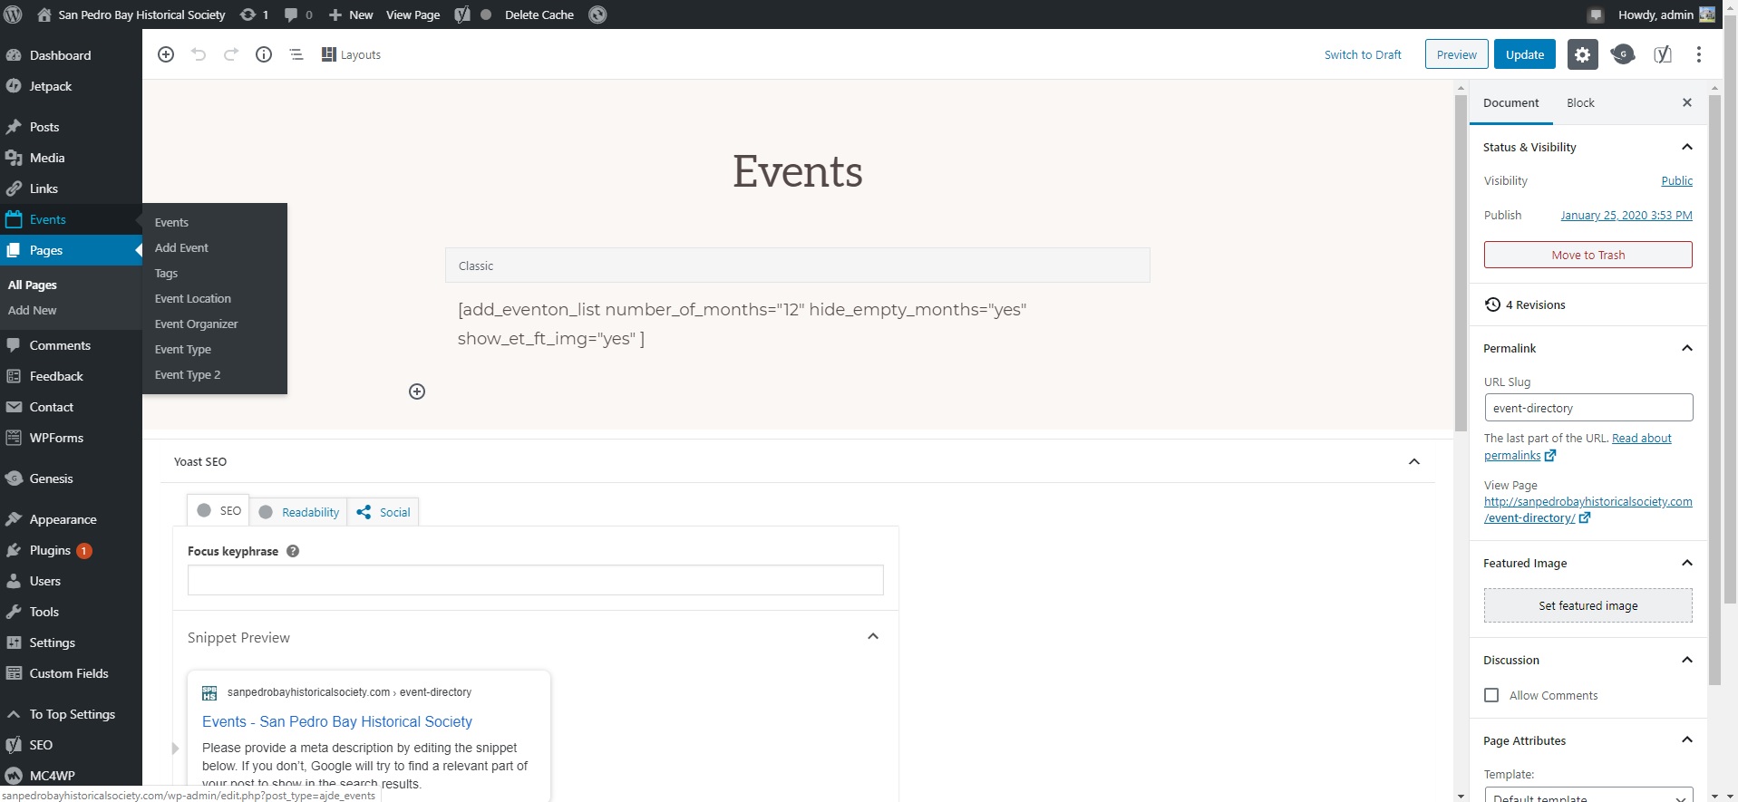Switch to the Block tab
This screenshot has height=802, width=1738.
[x=1580, y=103]
